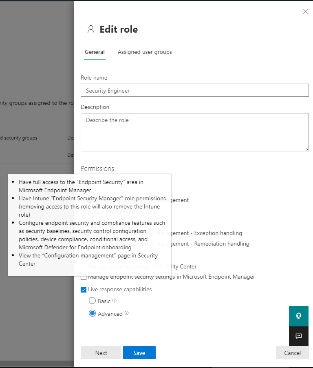
Task: Select the General tab
Action: [x=95, y=52]
